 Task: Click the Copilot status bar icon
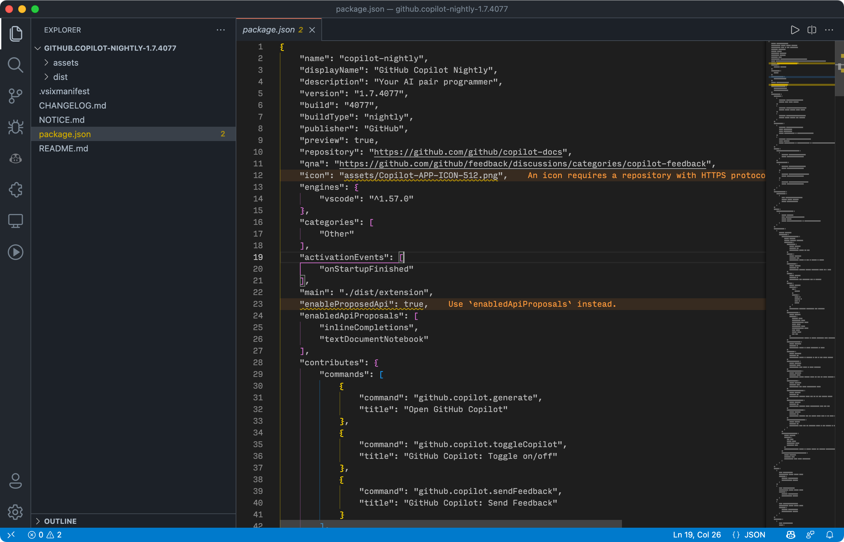tap(790, 534)
